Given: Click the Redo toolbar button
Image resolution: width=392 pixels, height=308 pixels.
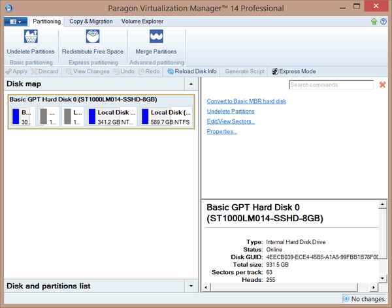Looking at the screenshot, I should 149,71.
